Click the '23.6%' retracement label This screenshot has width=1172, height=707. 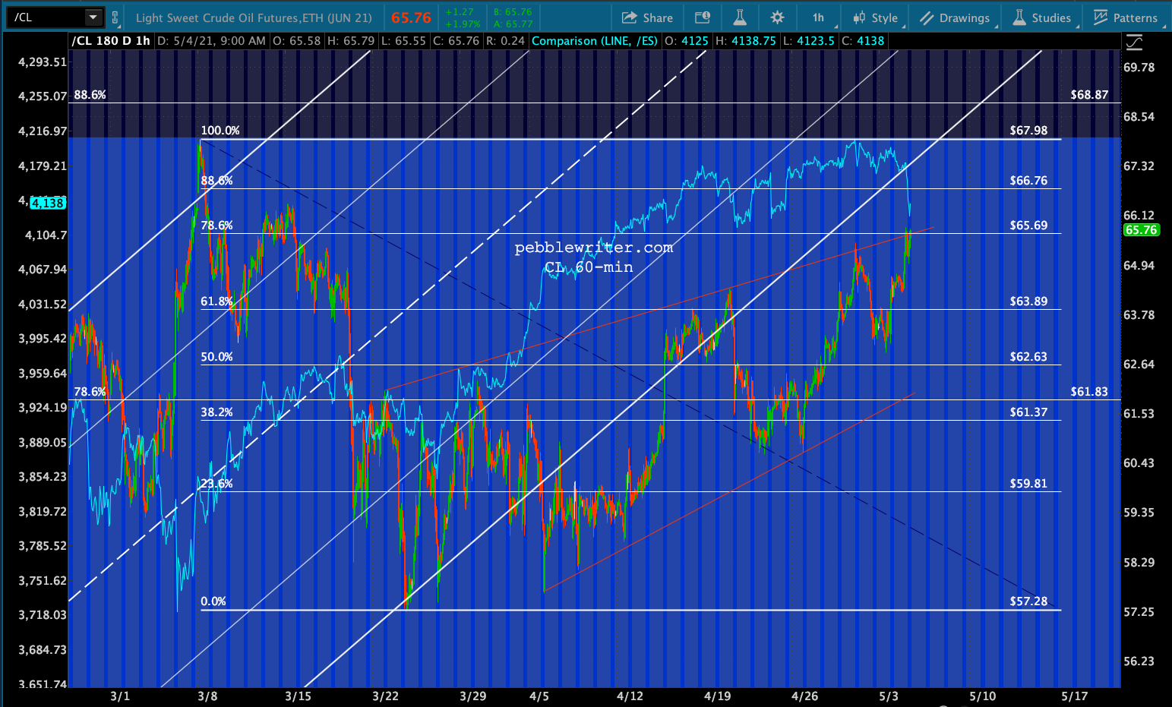[x=216, y=484]
